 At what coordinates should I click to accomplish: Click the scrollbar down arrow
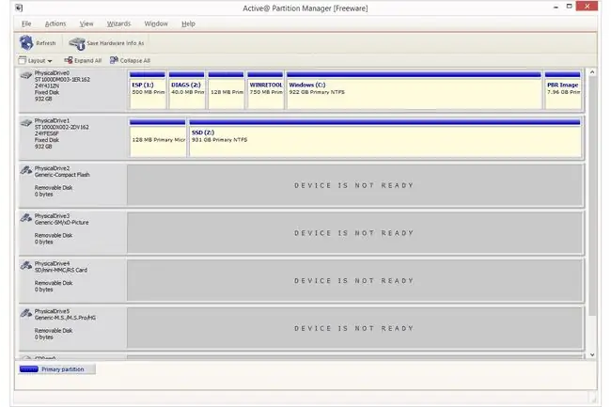coord(592,354)
